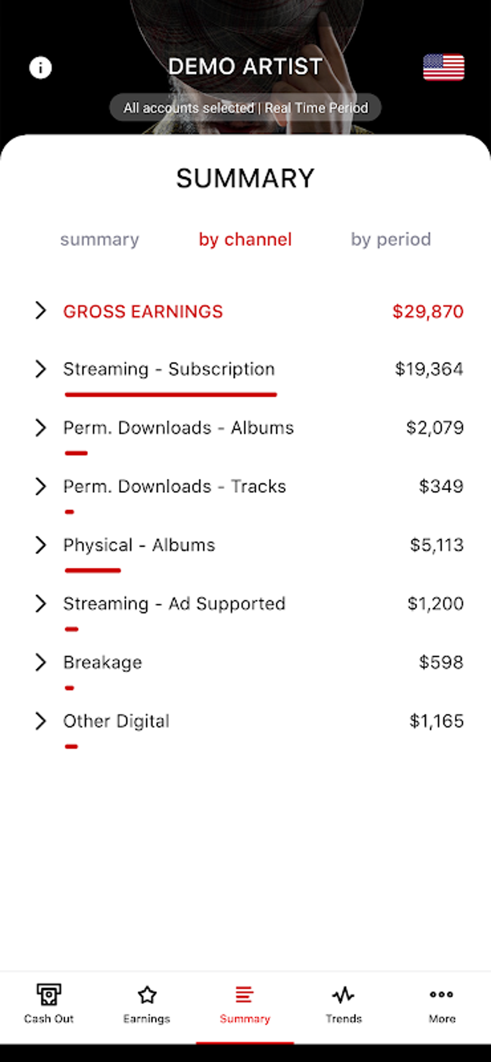
Task: Expand the Gross Earnings chevron
Action: coord(41,311)
